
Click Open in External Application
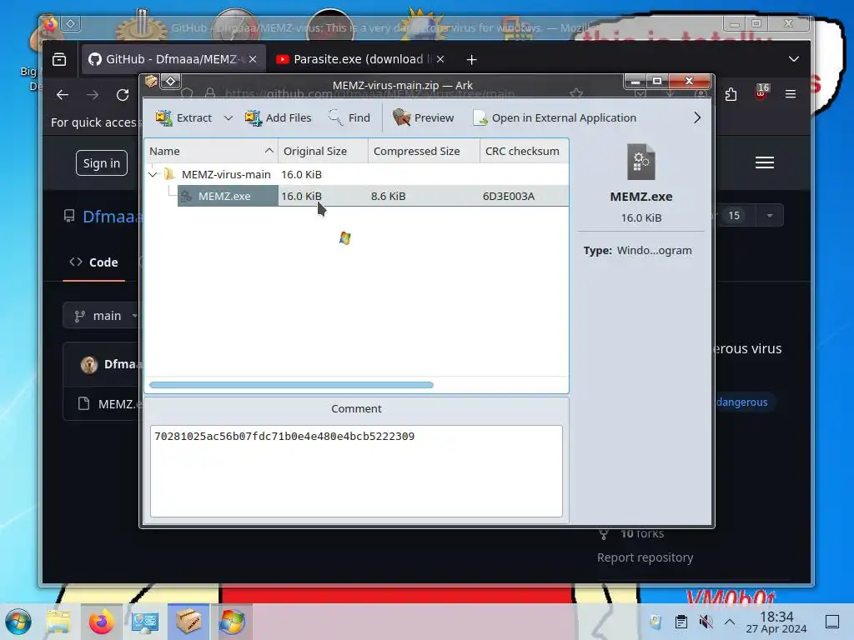(x=555, y=117)
